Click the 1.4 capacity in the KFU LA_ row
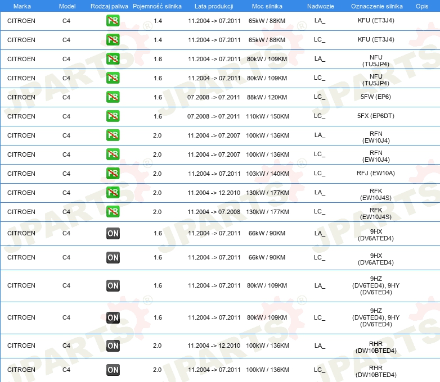This screenshot has width=440, height=382. pyautogui.click(x=158, y=21)
